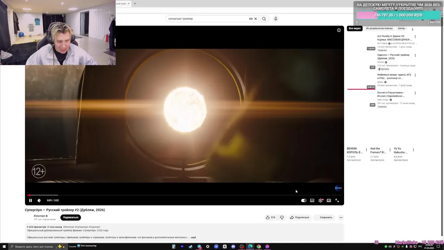Mute the video player volume
Viewport: 444px width, 250px height.
pos(39,200)
